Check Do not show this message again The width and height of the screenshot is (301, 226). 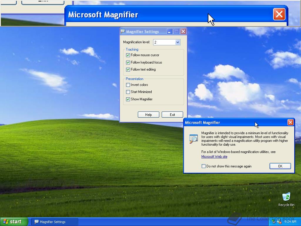point(203,166)
